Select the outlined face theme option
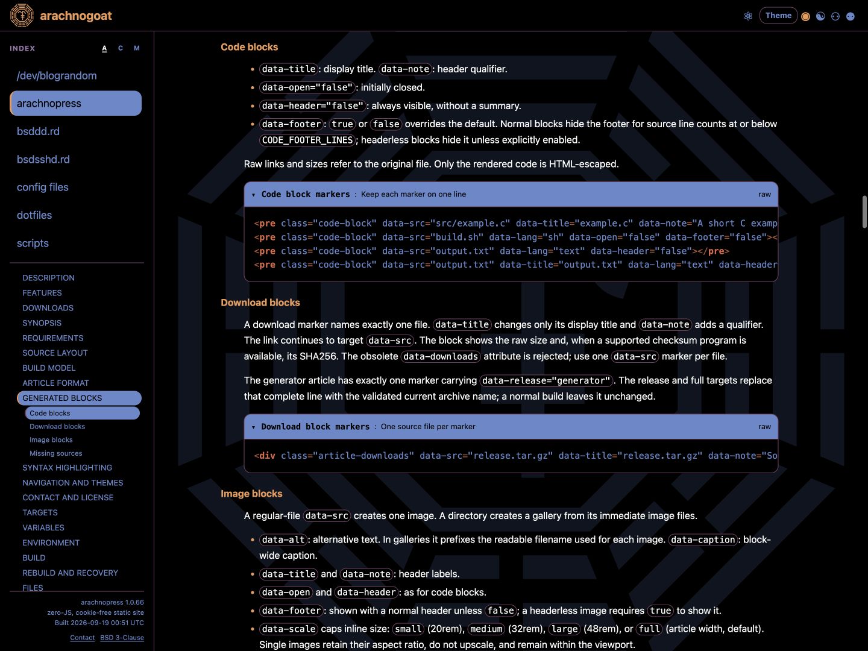 pos(835,16)
